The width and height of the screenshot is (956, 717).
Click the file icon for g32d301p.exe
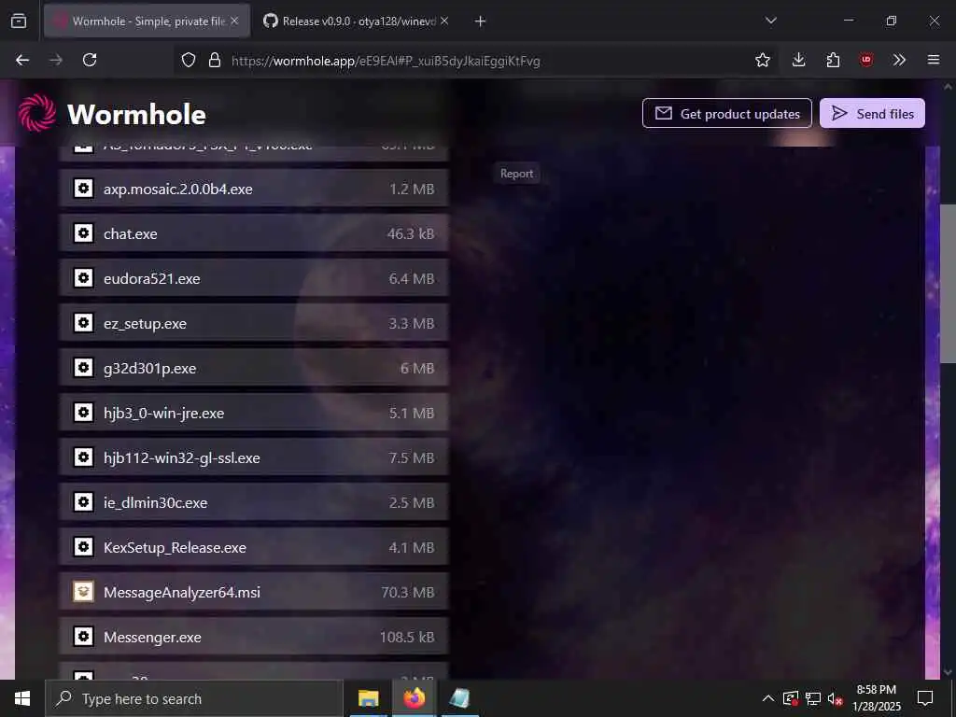[83, 368]
